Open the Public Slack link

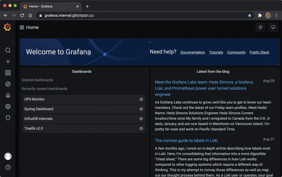(x=259, y=52)
